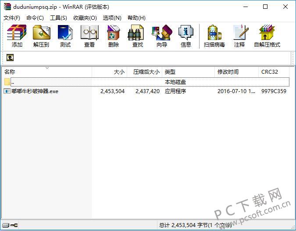
Task: Click the key icon in status bar
Action: [14, 225]
